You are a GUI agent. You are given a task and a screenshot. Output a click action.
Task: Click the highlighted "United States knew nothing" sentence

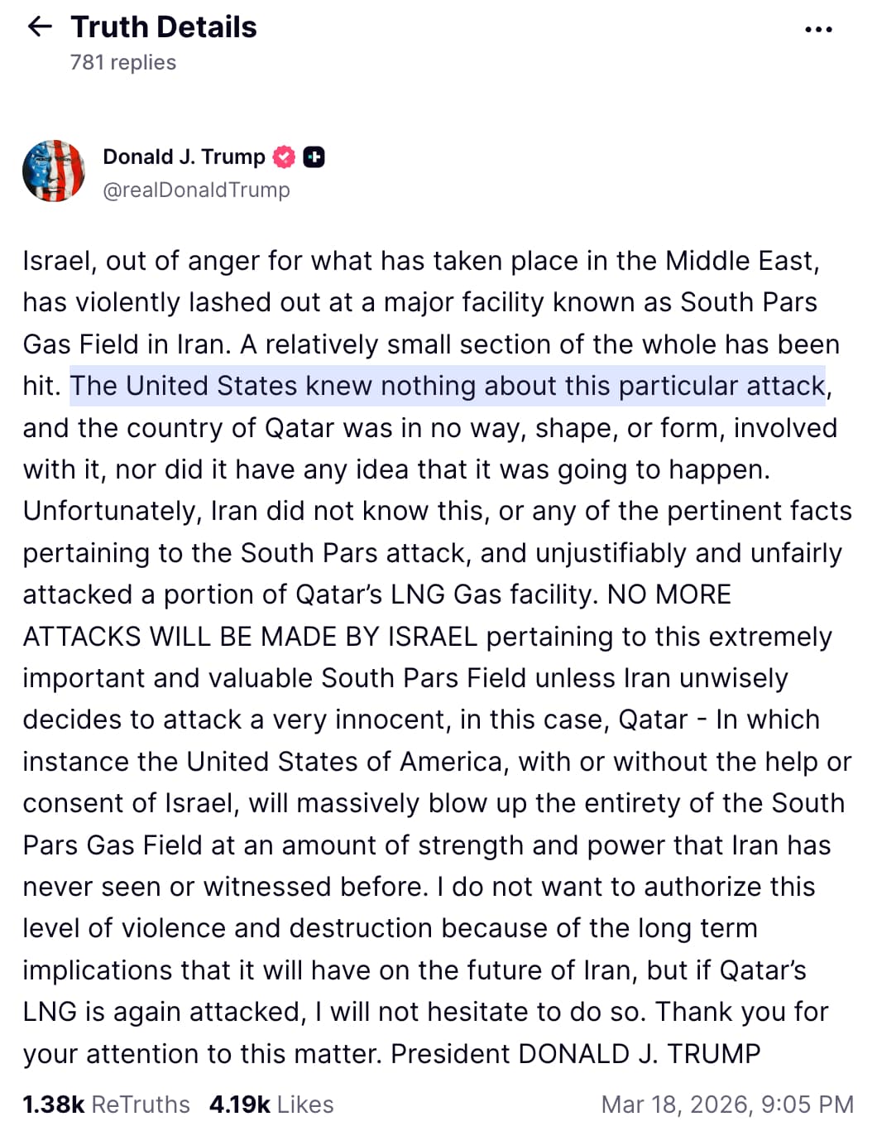[x=448, y=387]
